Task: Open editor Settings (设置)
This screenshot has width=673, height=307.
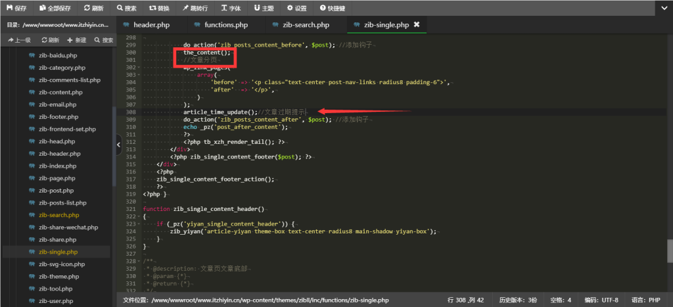Action: pyautogui.click(x=297, y=8)
